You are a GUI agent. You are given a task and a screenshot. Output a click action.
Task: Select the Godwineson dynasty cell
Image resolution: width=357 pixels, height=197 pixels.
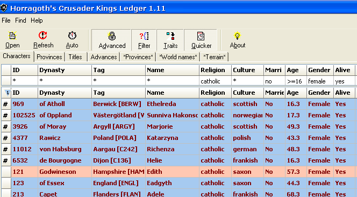65,172
